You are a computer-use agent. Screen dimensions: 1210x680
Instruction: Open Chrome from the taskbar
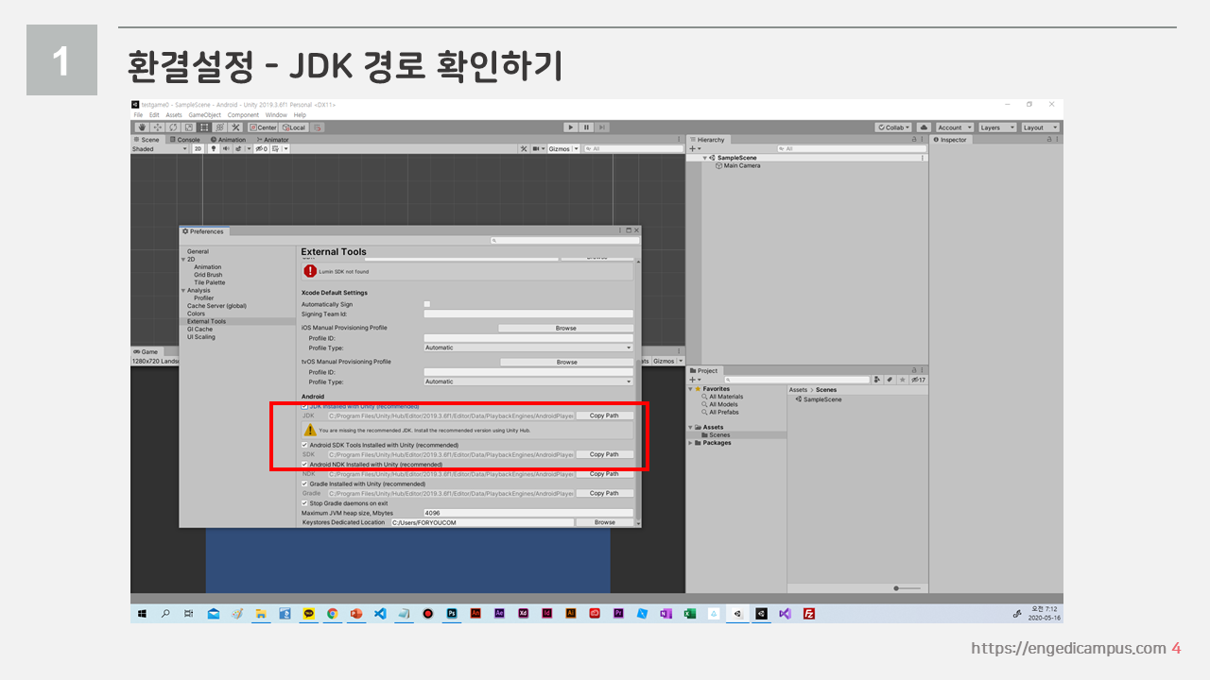coord(332,613)
